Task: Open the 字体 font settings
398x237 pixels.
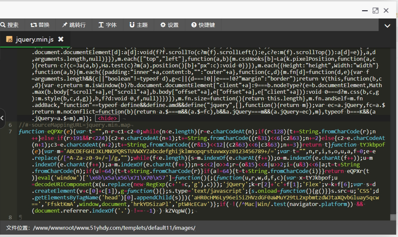Action: coord(108,25)
